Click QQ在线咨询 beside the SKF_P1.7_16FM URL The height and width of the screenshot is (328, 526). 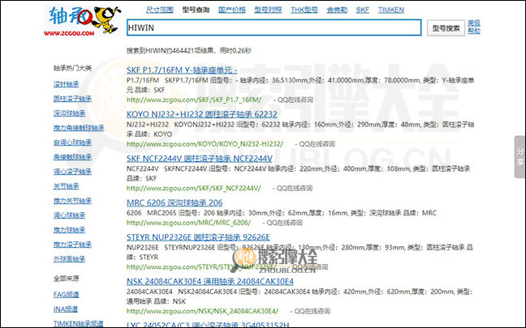(295, 100)
